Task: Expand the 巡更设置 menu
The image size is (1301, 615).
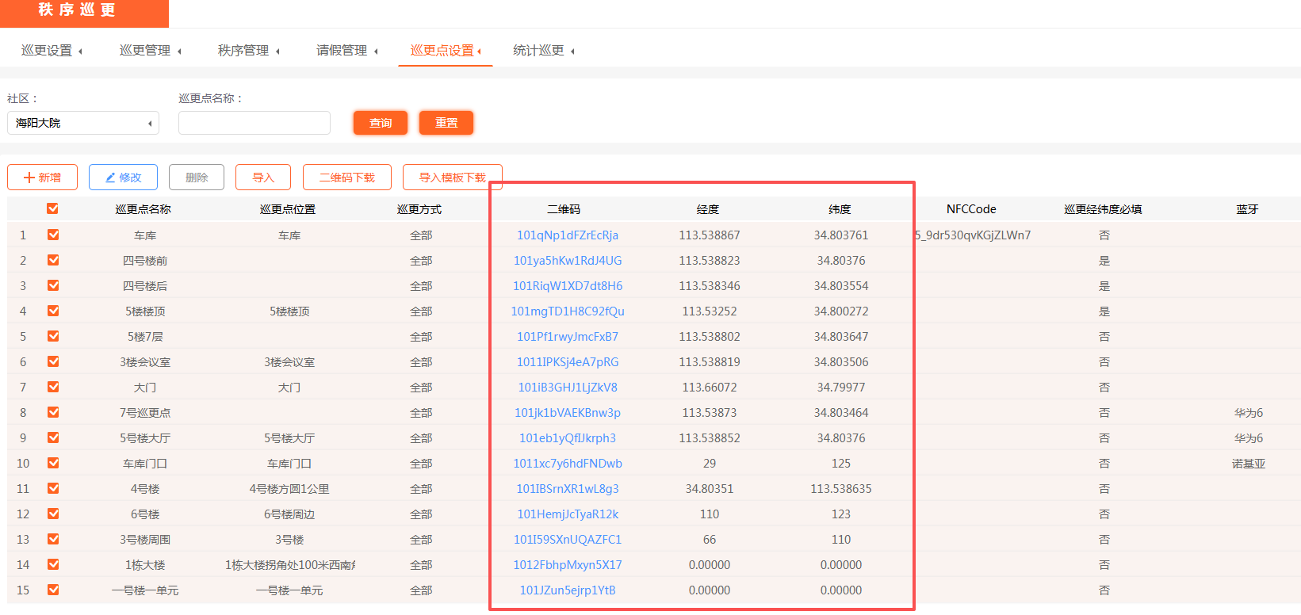Action: click(x=52, y=51)
